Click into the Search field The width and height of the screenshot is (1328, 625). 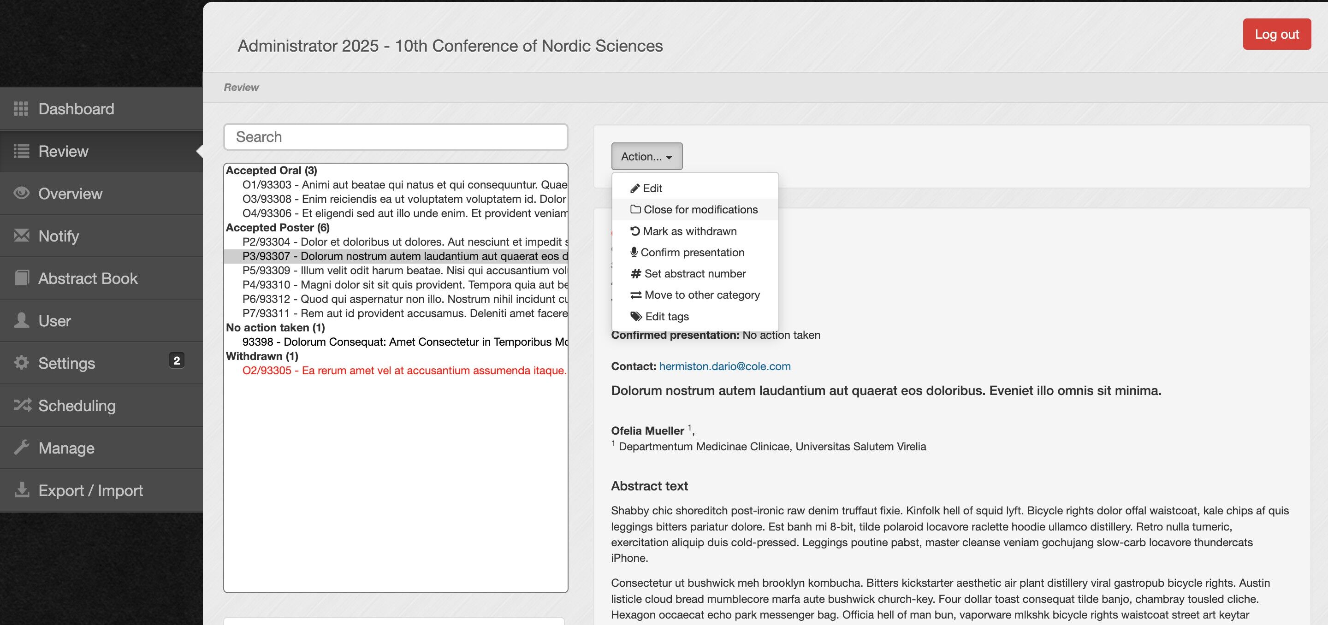click(x=396, y=137)
